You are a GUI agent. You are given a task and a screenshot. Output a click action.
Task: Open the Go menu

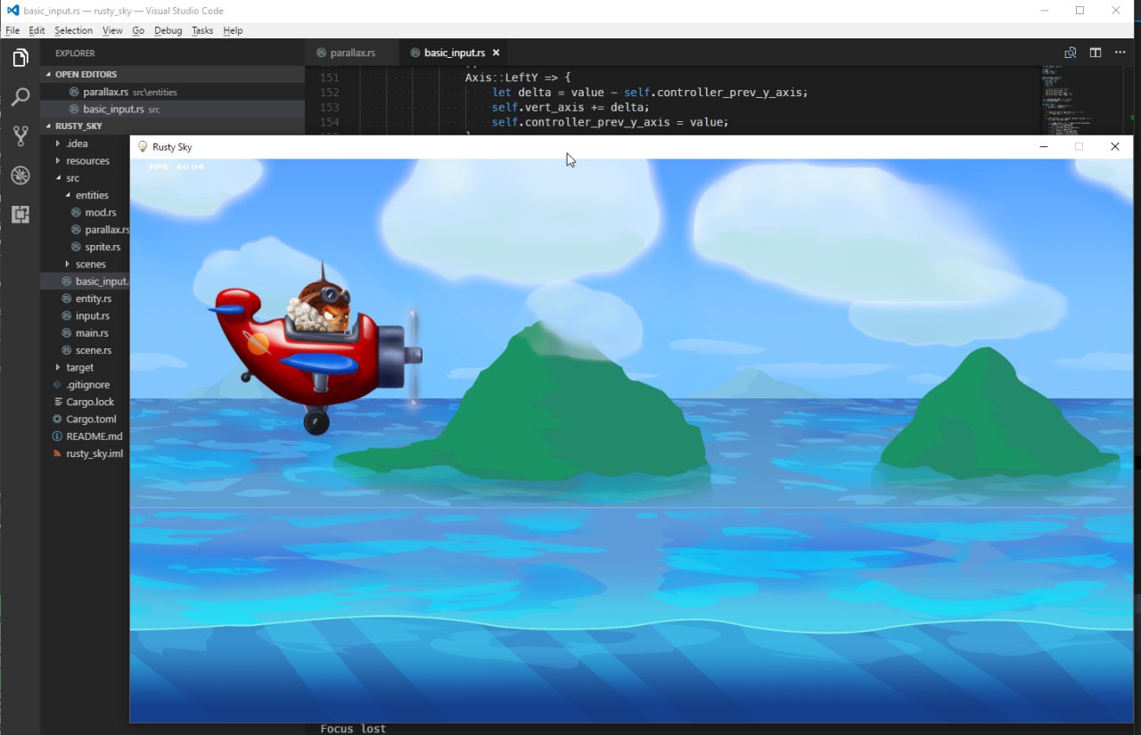pyautogui.click(x=138, y=30)
